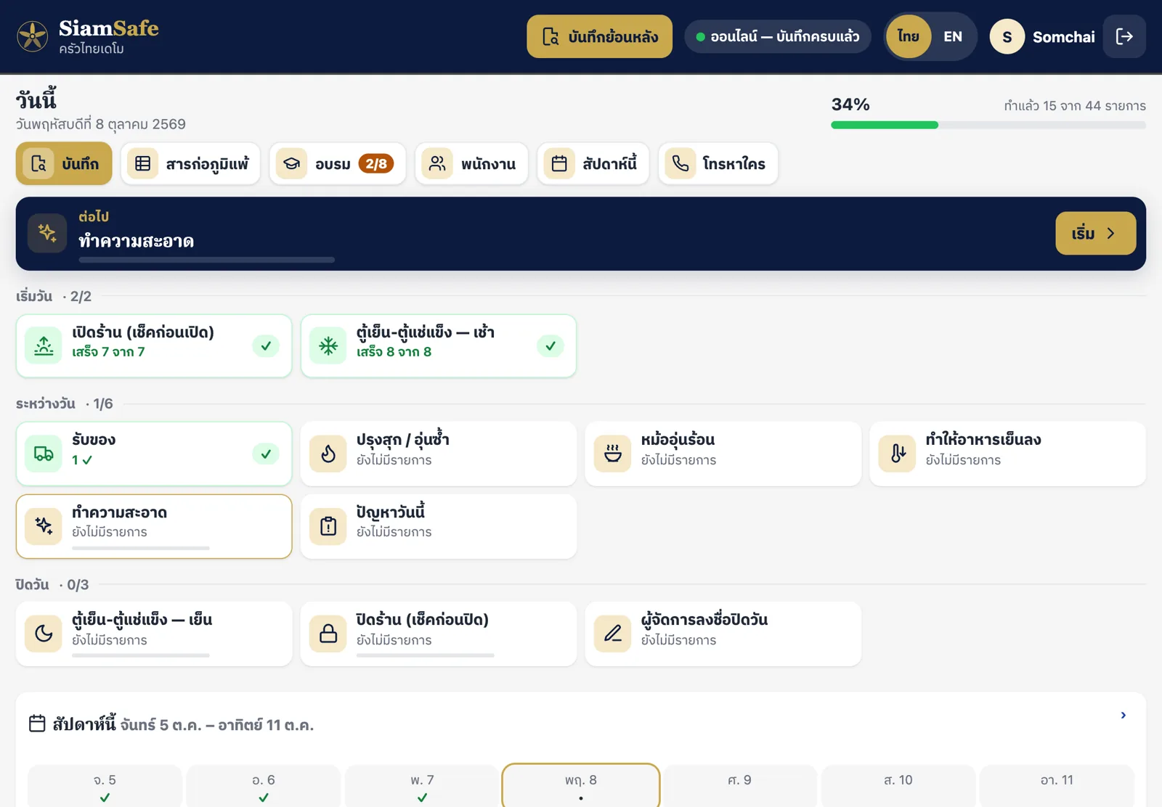
Task: Click the steaming bowl icon on หม้ออุ่นร้อน card
Action: click(613, 454)
